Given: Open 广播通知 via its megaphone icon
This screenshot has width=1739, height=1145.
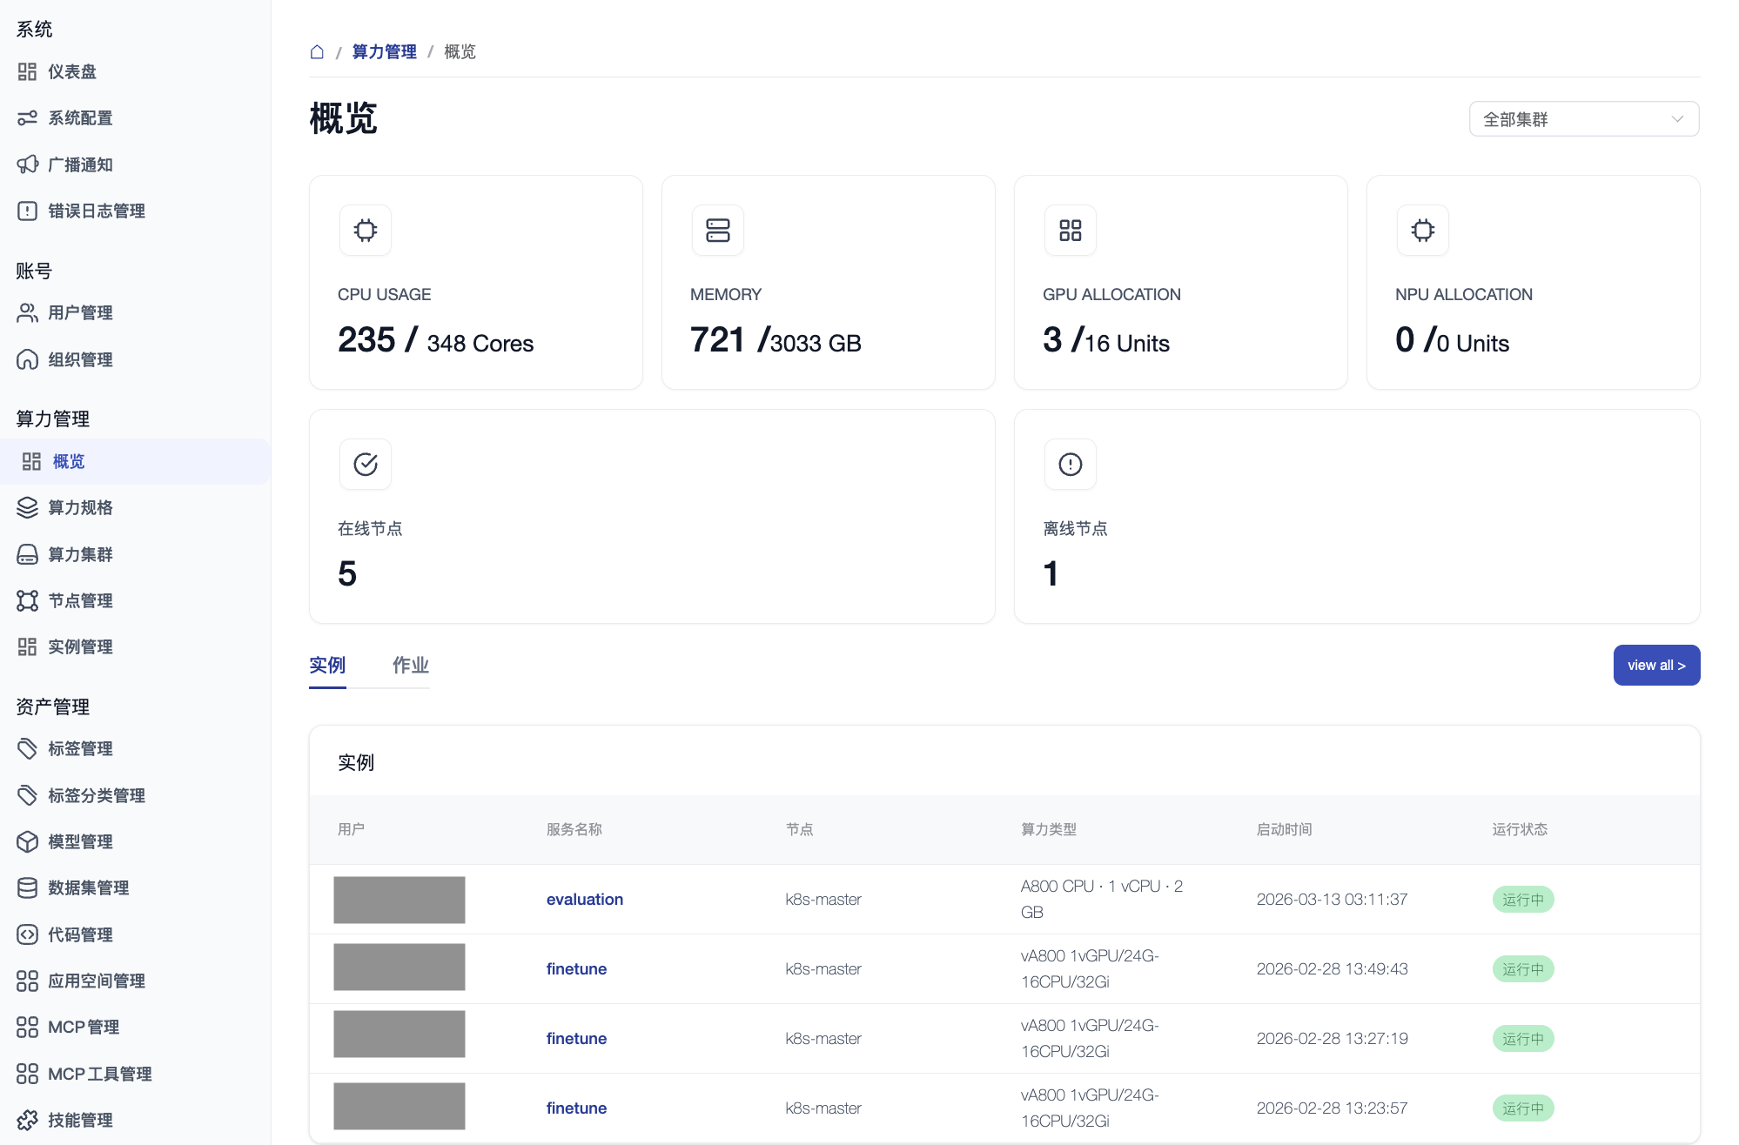Looking at the screenshot, I should coord(28,164).
